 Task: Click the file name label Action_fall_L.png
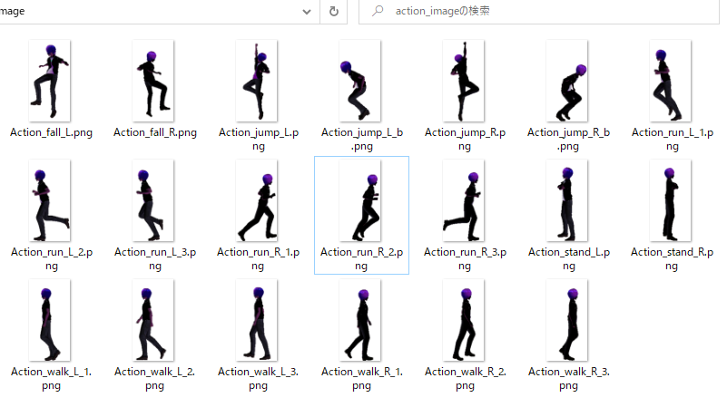(51, 132)
